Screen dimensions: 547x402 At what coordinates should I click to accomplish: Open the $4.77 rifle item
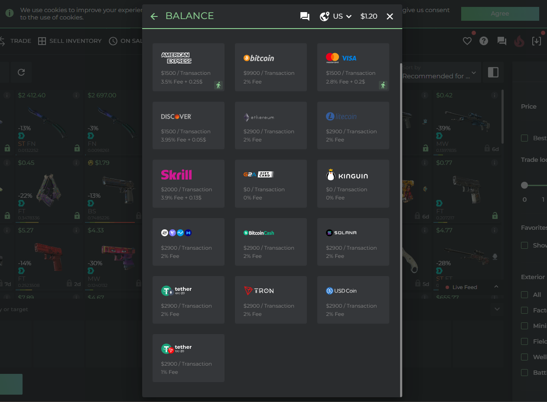tap(467, 257)
